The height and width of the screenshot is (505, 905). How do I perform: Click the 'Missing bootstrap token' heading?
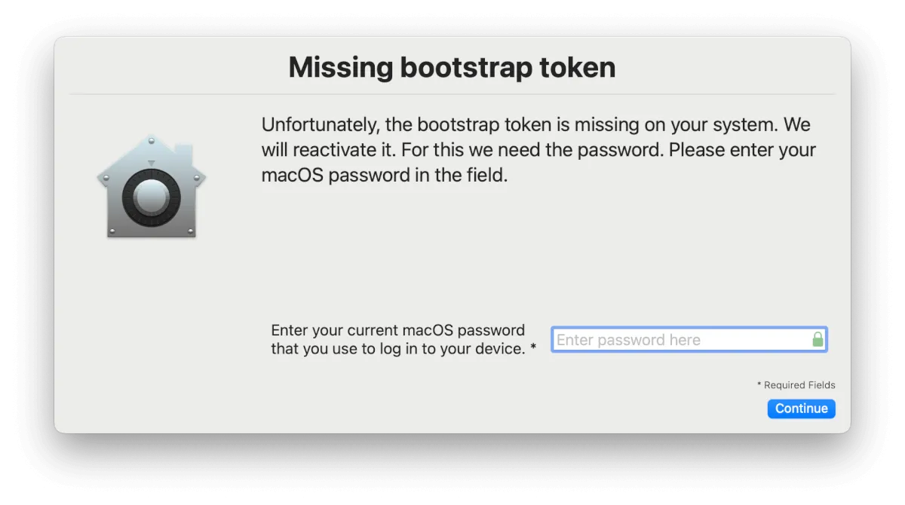[x=452, y=68]
